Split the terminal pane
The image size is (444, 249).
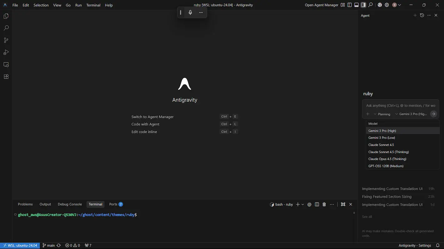[317, 204]
